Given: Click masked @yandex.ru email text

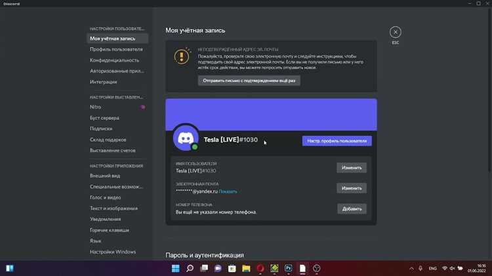Looking at the screenshot, I should pyautogui.click(x=196, y=191).
